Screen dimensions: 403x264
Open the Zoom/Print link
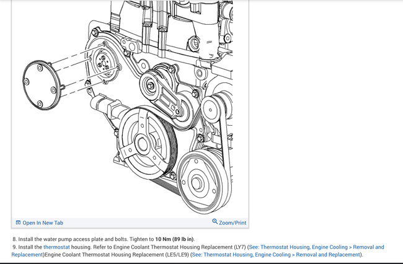tap(232, 223)
